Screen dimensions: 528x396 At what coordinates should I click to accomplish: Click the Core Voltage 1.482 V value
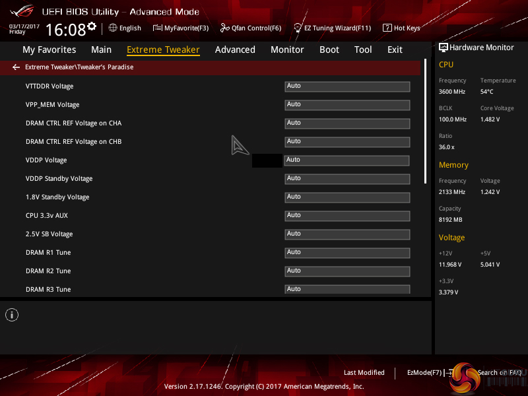pos(490,119)
